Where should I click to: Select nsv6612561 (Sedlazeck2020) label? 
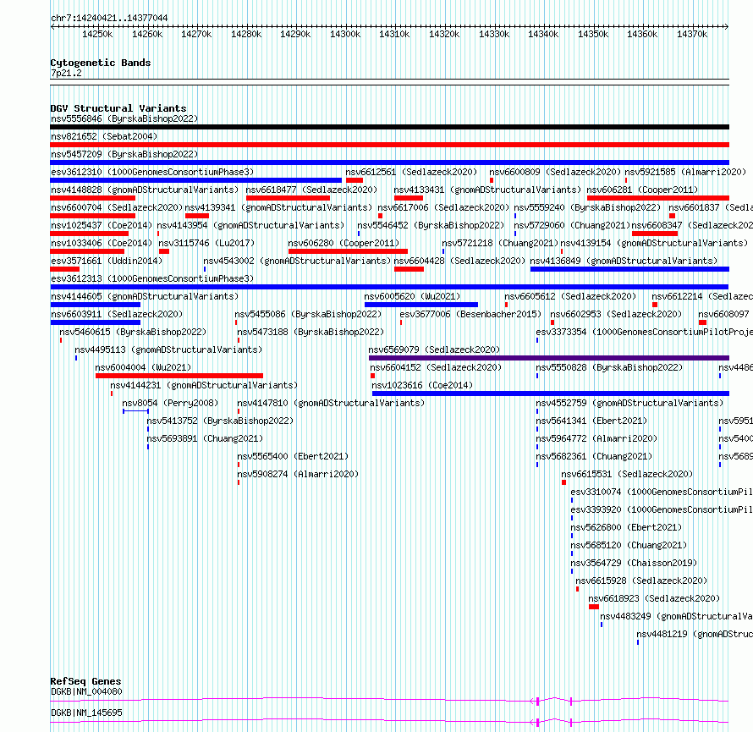[x=411, y=172]
